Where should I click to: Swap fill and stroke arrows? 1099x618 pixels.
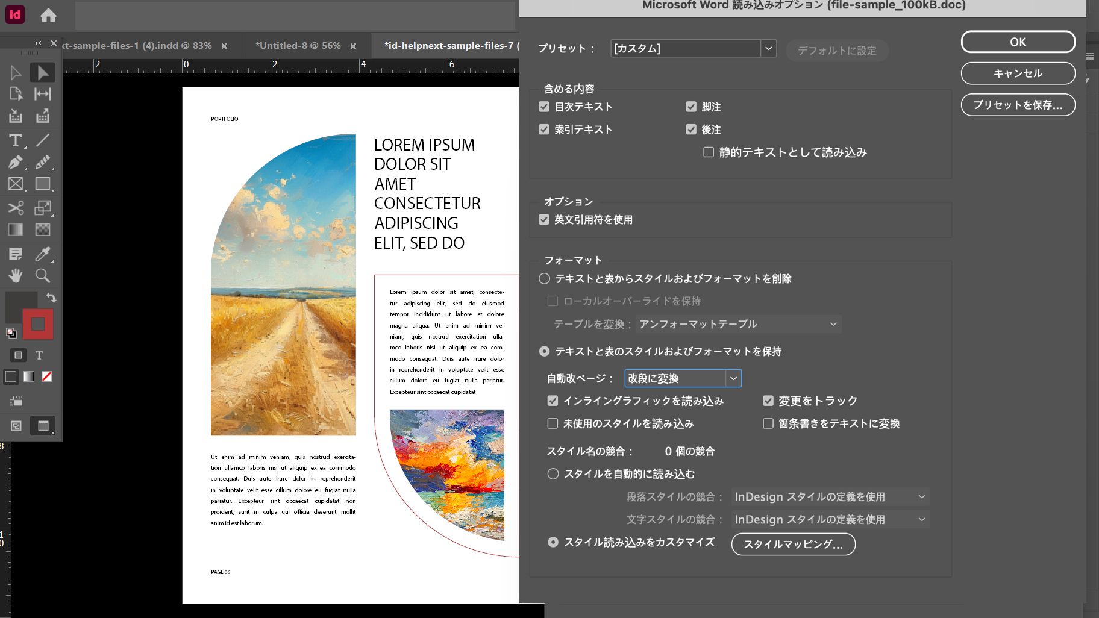click(51, 298)
